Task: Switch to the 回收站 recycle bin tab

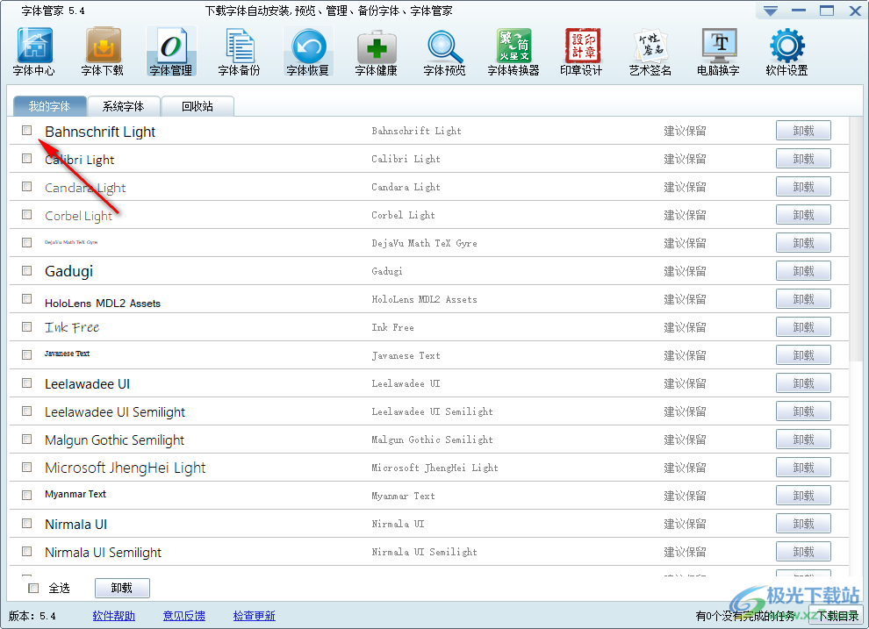Action: pos(197,107)
